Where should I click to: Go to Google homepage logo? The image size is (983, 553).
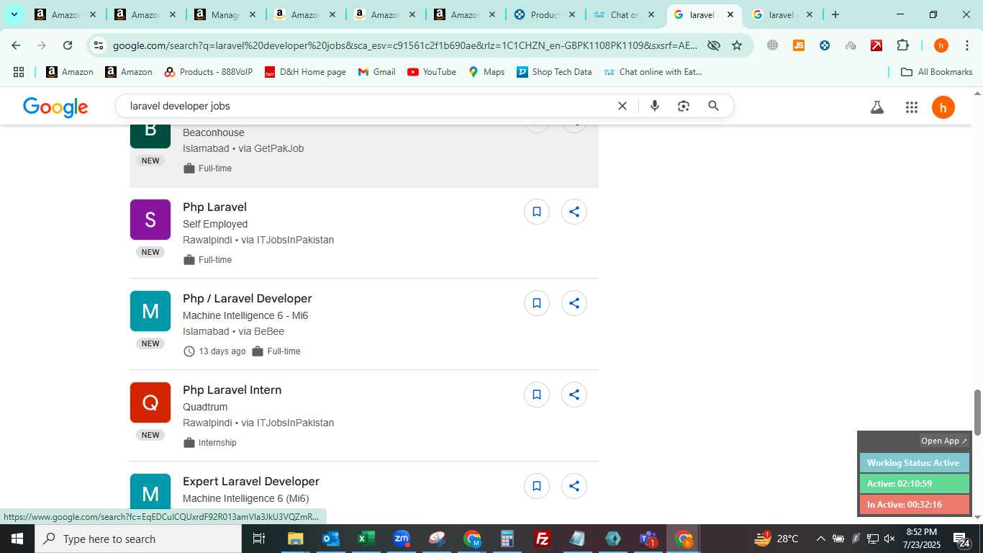click(x=55, y=107)
